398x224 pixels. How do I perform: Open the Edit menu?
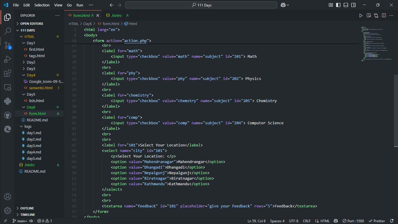tap(27, 5)
